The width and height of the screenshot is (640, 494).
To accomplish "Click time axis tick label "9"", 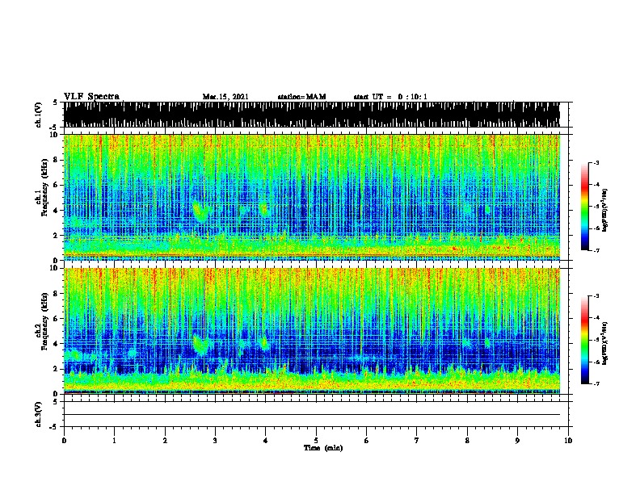I will pos(517,441).
